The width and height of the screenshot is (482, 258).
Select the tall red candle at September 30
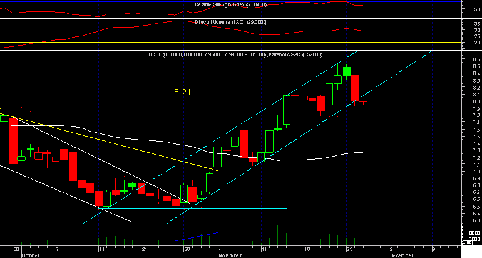coord(13,141)
